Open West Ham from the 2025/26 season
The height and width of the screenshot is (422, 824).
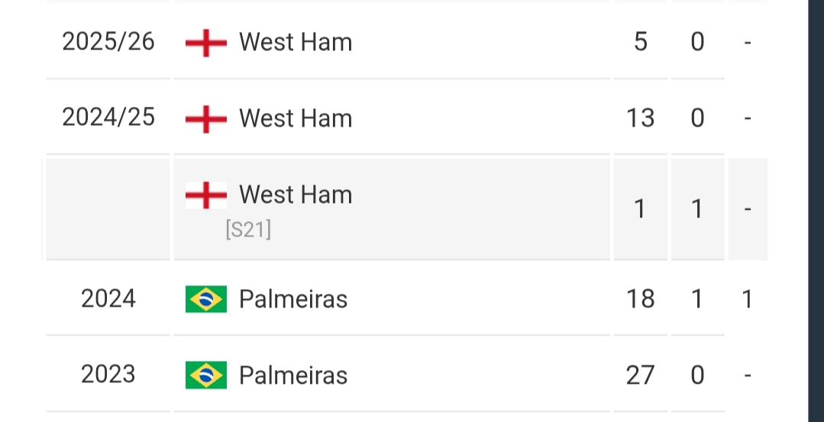pyautogui.click(x=296, y=42)
